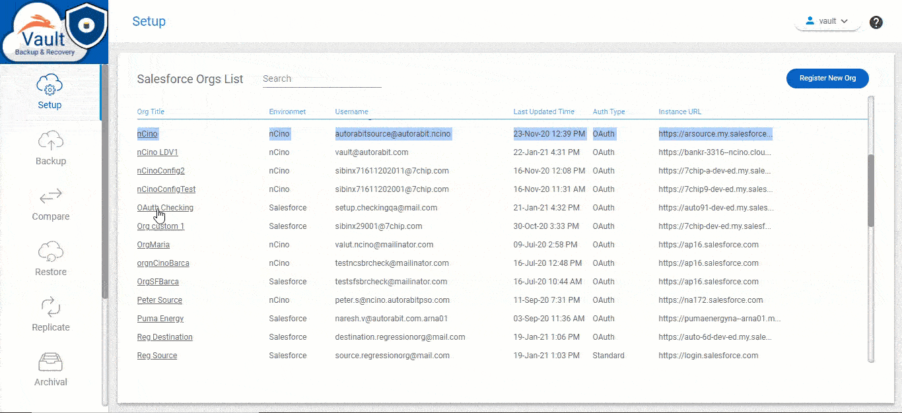Screen dimensions: 902x413
Task: Open the Backup cloud upload icon
Action: pyautogui.click(x=51, y=141)
